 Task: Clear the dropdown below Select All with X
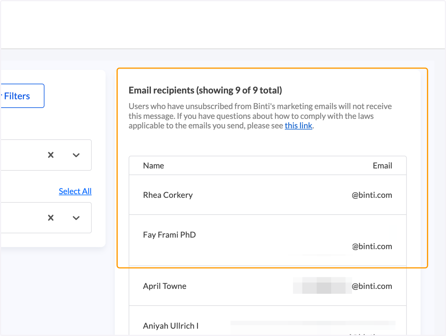(x=51, y=218)
